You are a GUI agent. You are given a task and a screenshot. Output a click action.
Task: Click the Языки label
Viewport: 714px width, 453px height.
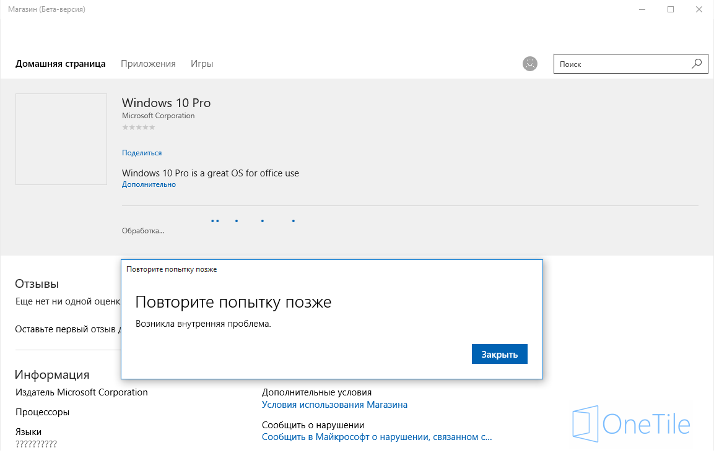tap(28, 432)
